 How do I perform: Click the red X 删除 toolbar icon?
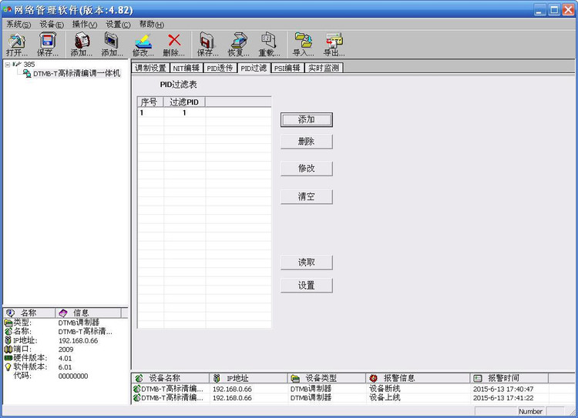coord(174,45)
